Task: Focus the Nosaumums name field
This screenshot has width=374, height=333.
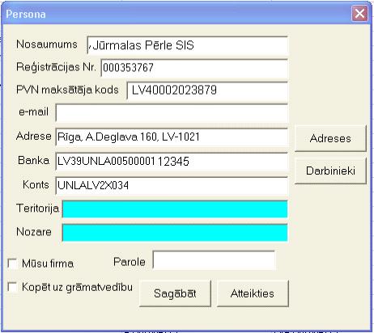Action: point(188,45)
